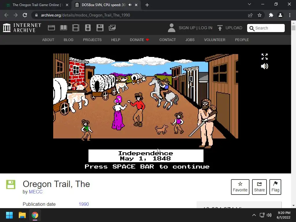Close the DOSBox SVN tab
This screenshot has height=222, width=296.
point(136,5)
